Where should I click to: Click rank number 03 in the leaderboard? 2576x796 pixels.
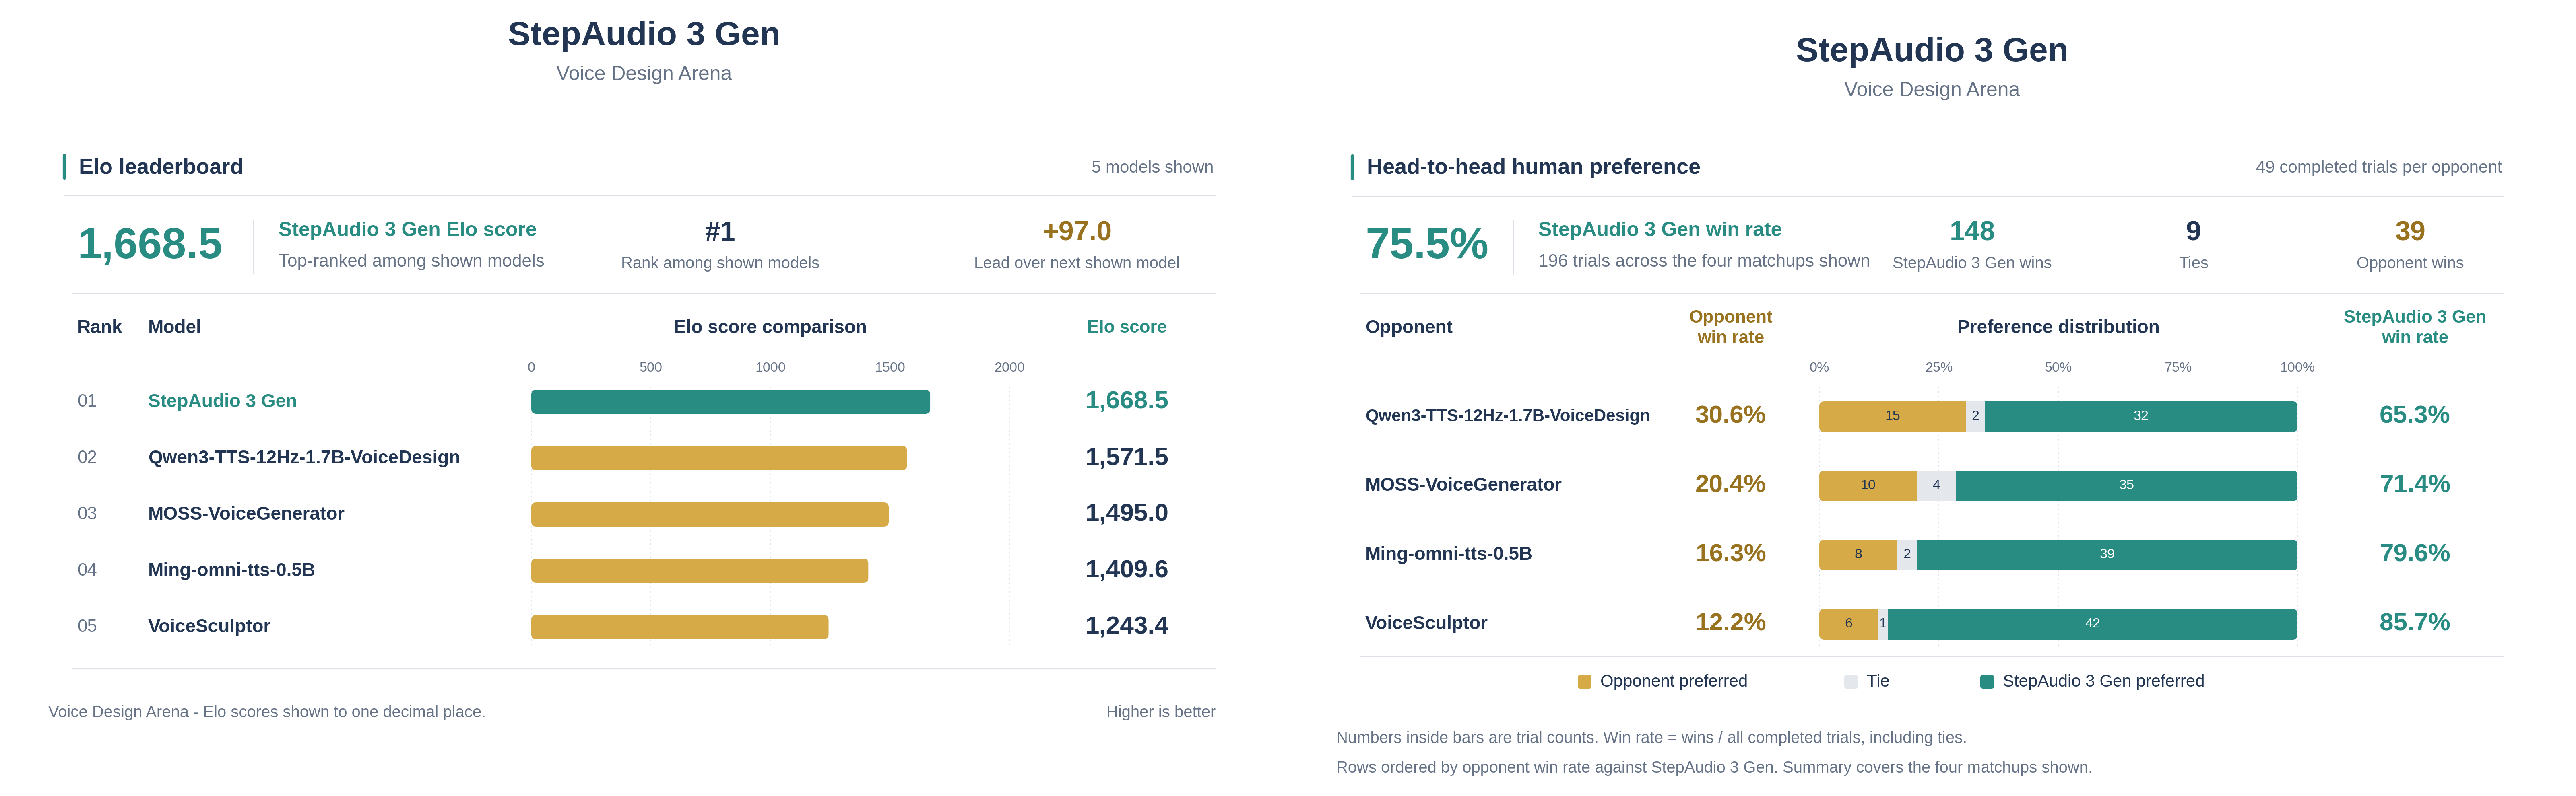pos(87,513)
